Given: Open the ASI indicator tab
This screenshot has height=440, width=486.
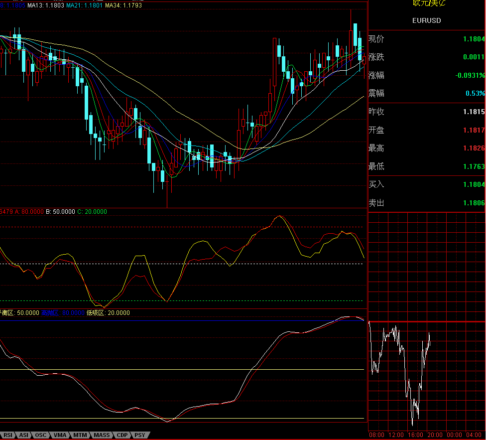Looking at the screenshot, I should [x=23, y=435].
